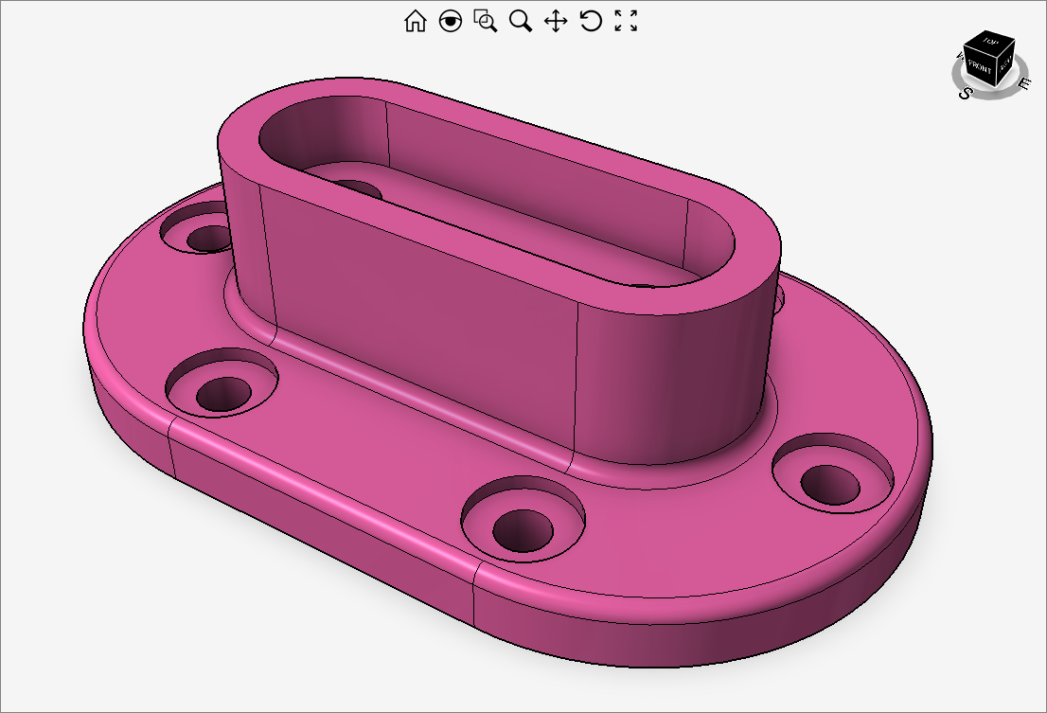Click the TOP face of the view cube
The image size is (1047, 713).
click(990, 42)
